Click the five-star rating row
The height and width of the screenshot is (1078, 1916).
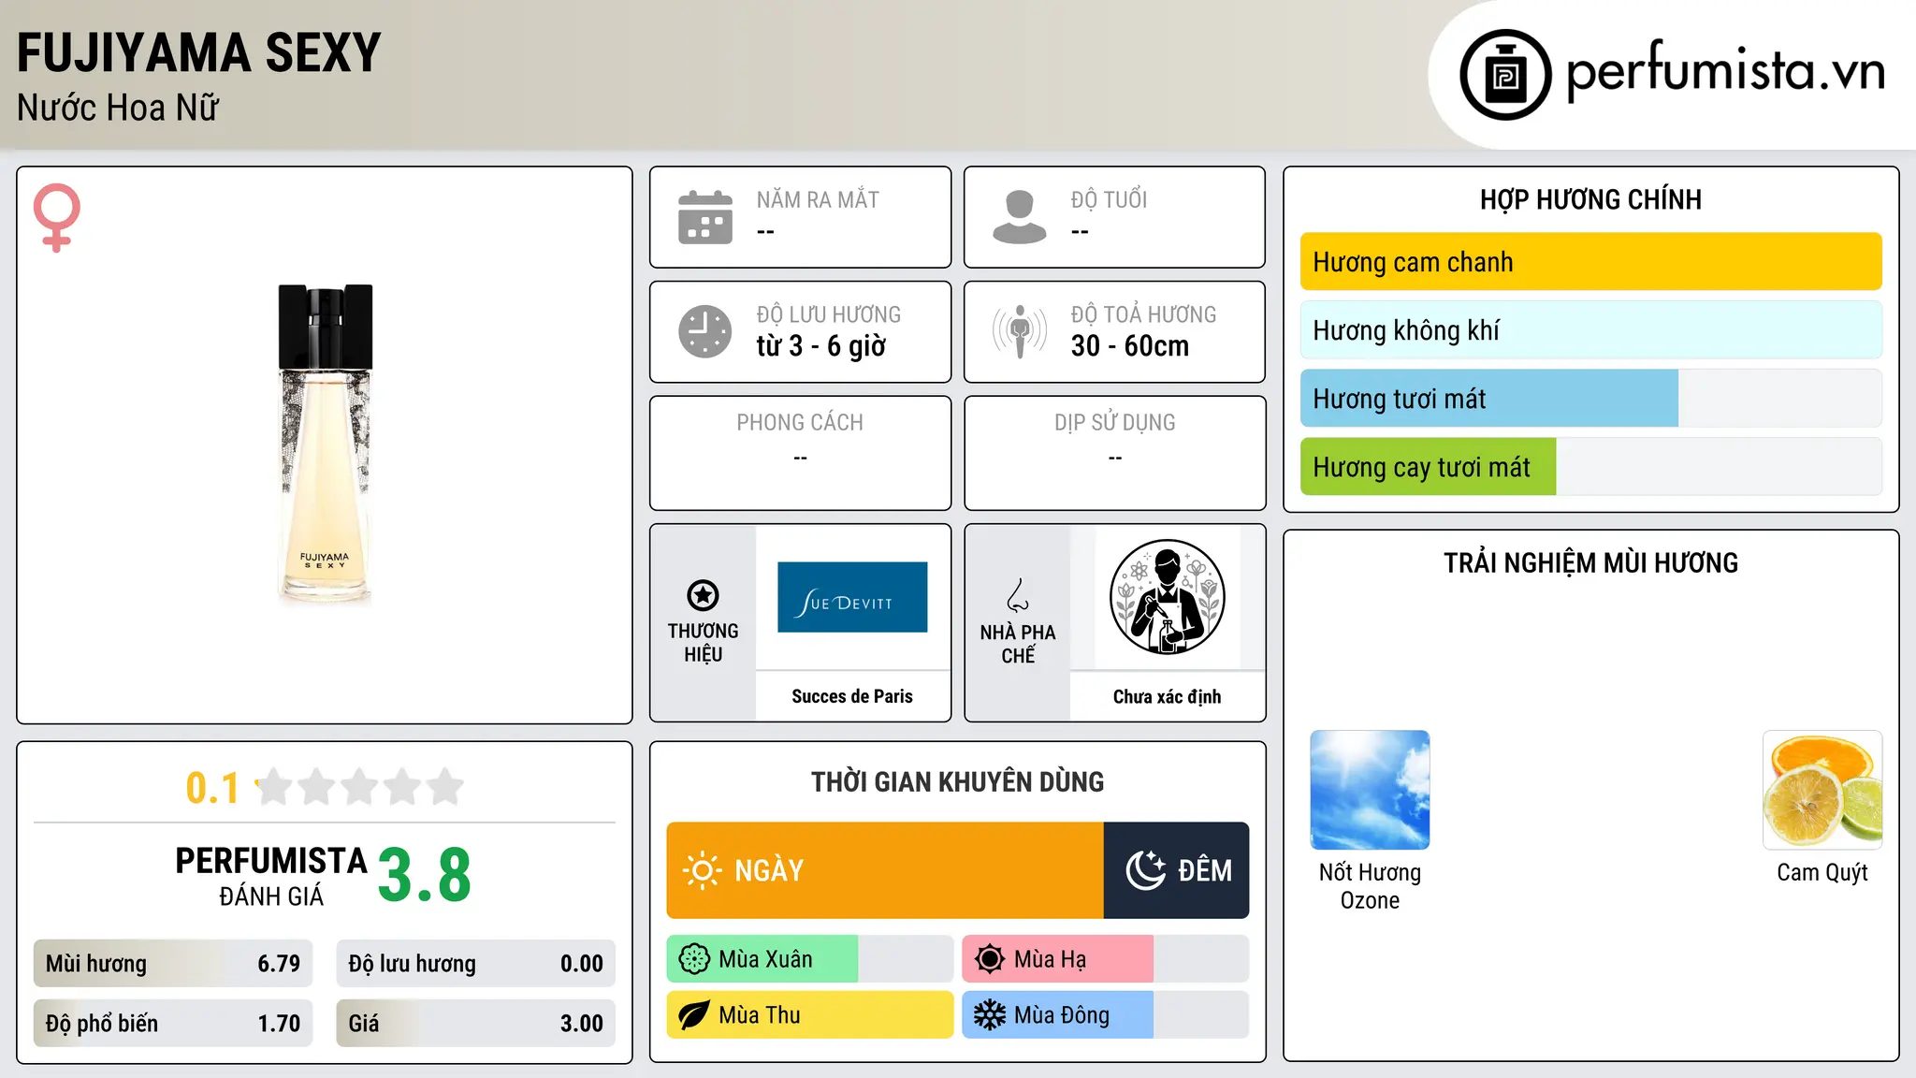pyautogui.click(x=359, y=787)
